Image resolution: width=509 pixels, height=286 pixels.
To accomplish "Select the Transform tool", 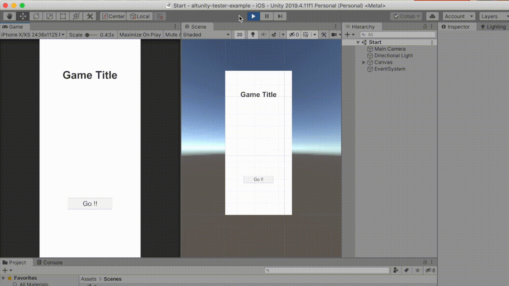I will tap(76, 16).
